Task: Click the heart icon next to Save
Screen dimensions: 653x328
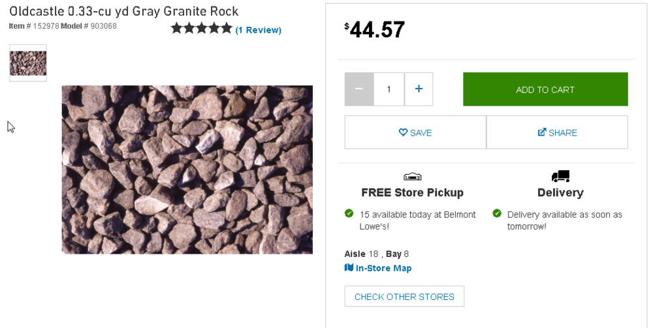Action: 403,132
